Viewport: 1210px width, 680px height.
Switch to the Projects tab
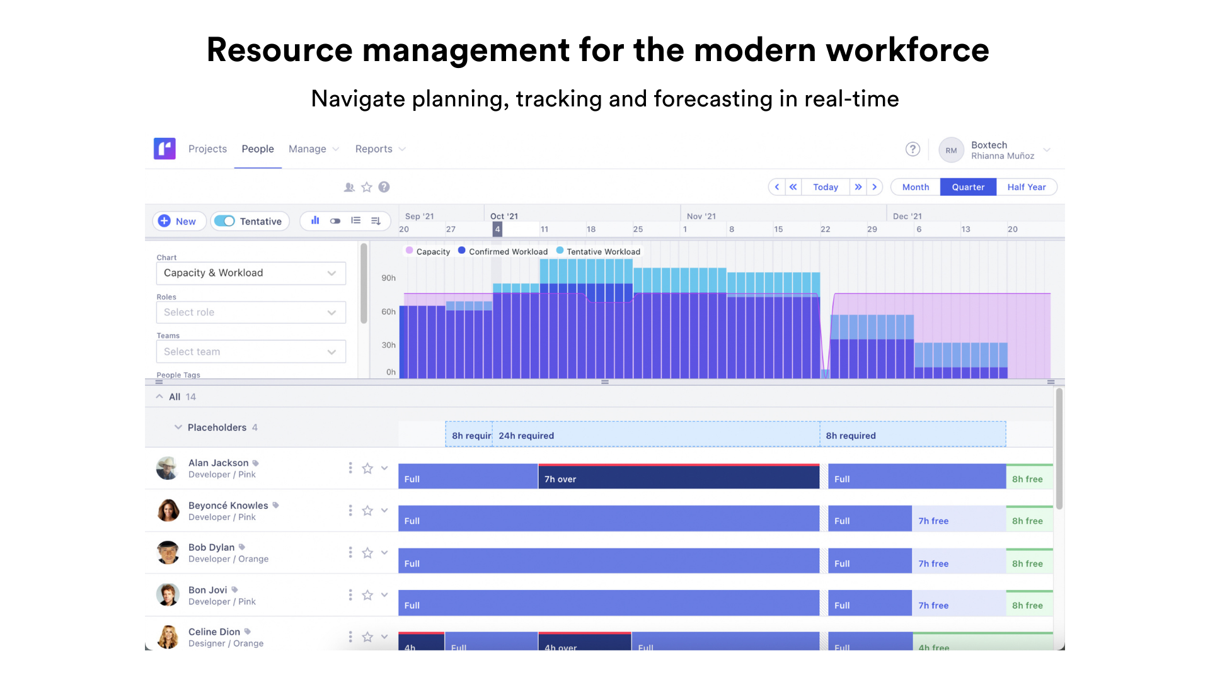(x=207, y=149)
